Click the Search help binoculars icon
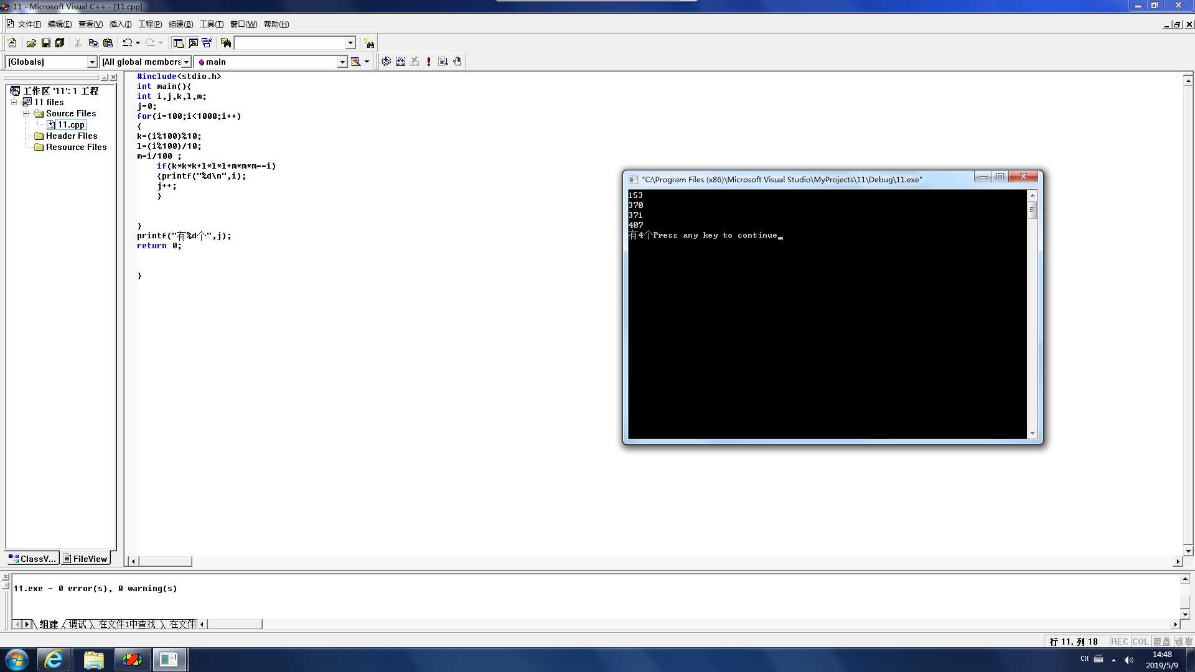The image size is (1195, 672). (x=370, y=43)
